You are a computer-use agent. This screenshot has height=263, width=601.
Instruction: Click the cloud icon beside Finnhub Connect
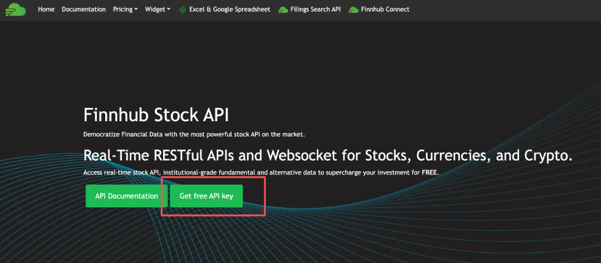pos(353,9)
